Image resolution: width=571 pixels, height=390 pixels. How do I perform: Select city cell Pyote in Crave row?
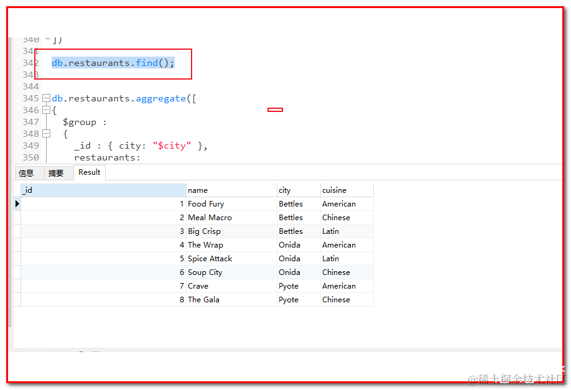pyautogui.click(x=299, y=286)
